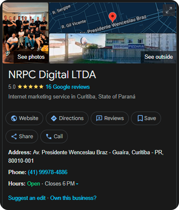Share the business listing

22,136
